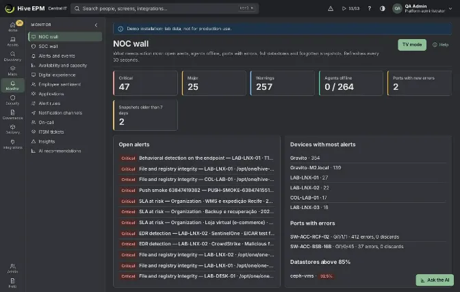This screenshot has height=292, width=460.
Task: Open File and registry integrity COL-LAB-01 alert
Action: pyautogui.click(x=196, y=180)
